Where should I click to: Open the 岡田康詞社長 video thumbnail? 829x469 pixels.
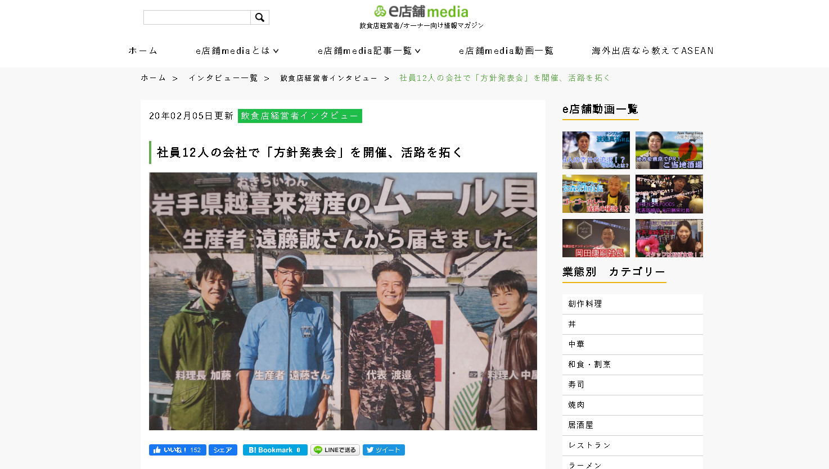(x=596, y=238)
